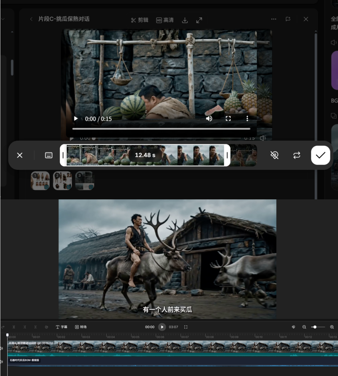Open the keyboard input icon in trim bar
Screen dimensions: 338x376
point(49,155)
